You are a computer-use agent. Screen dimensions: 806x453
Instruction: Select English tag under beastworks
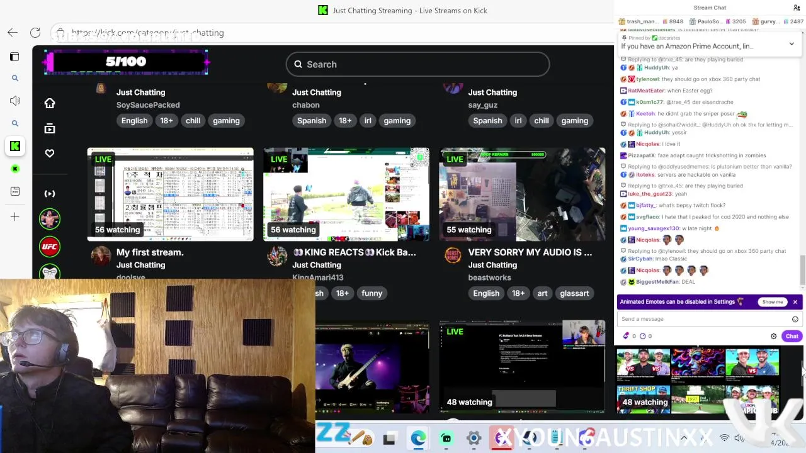click(x=486, y=293)
